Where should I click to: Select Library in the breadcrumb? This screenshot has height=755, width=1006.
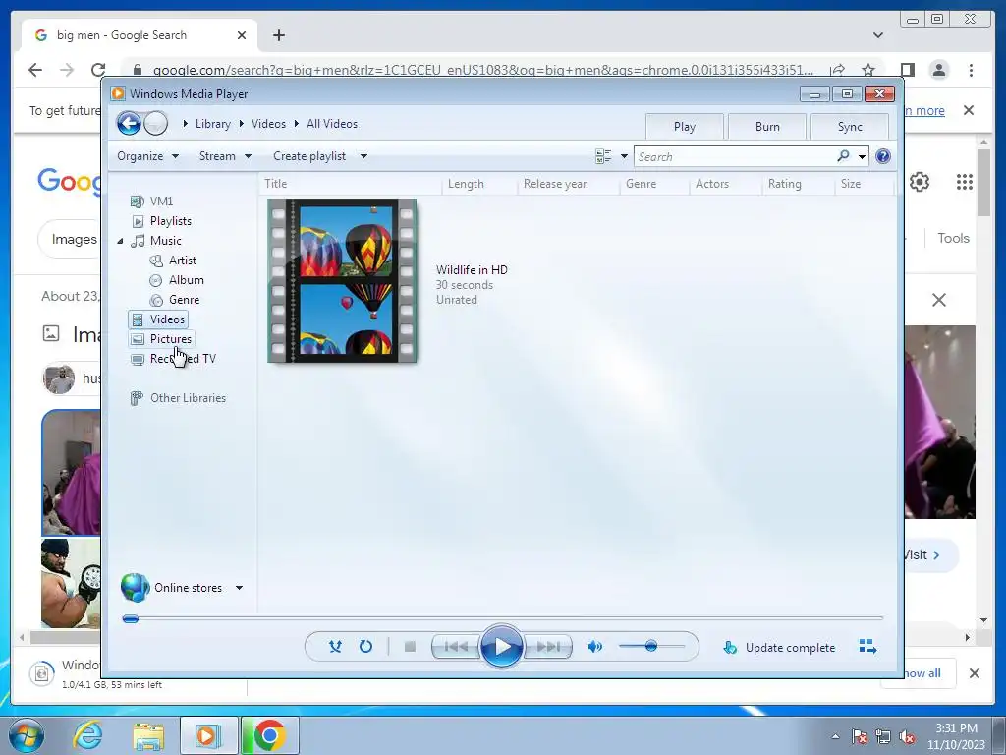click(213, 124)
